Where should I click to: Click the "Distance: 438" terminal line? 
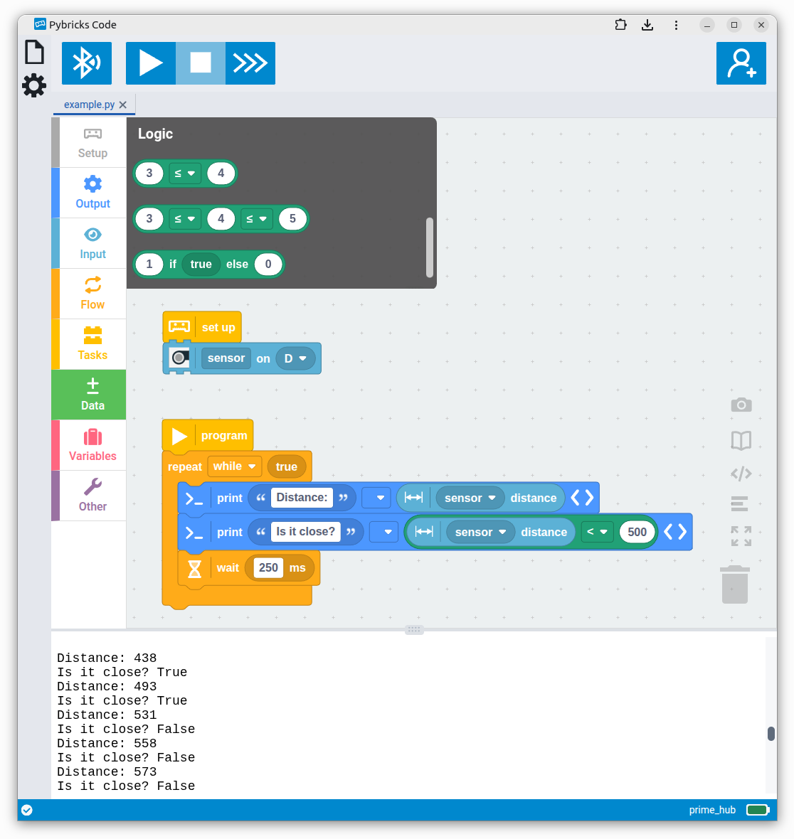point(107,658)
